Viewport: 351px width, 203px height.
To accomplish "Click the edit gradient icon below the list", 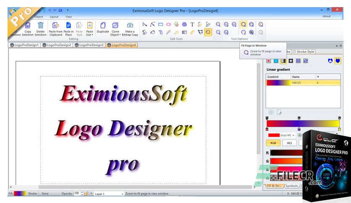I will pos(279,112).
